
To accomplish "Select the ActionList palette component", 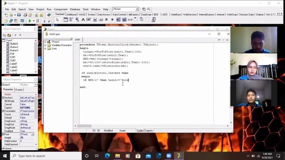I will [x=154, y=20].
